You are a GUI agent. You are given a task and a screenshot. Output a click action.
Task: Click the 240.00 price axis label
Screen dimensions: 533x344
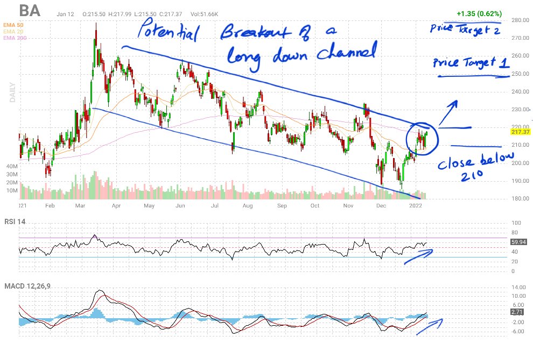pos(520,91)
